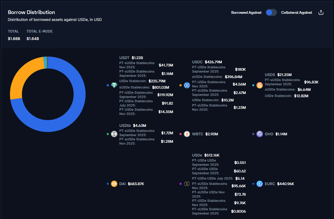Click the blue legend dot beside EURC

253,184
